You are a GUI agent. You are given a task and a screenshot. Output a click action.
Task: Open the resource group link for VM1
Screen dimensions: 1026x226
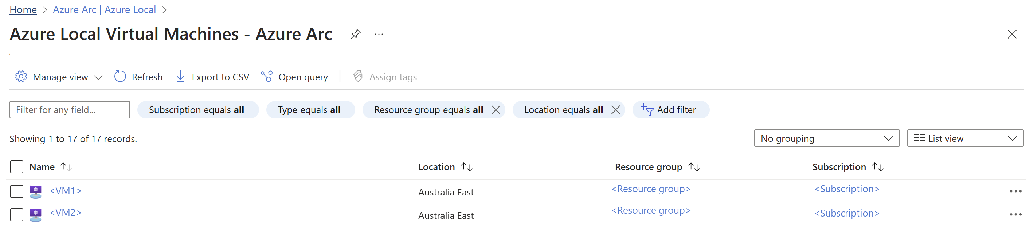point(651,189)
